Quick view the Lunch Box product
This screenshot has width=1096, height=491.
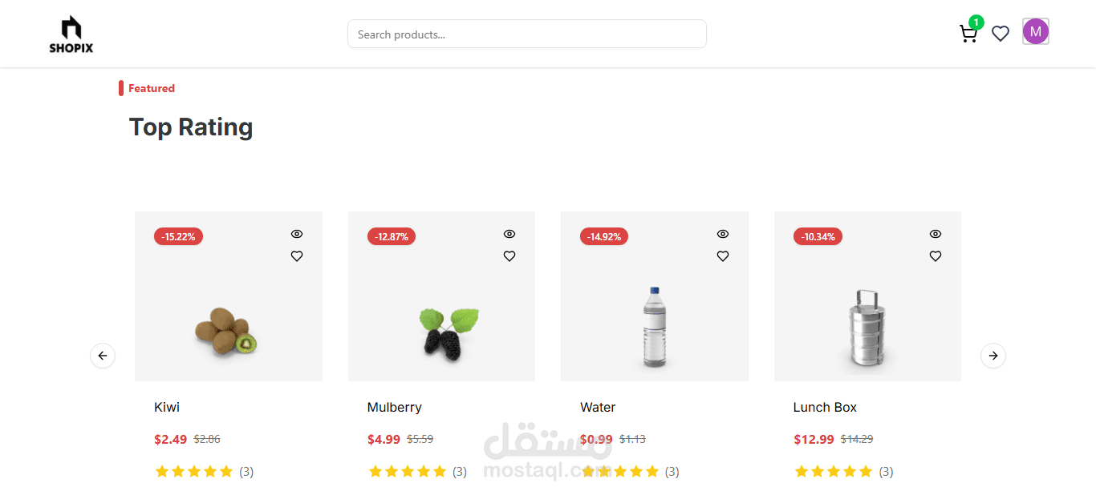936,234
